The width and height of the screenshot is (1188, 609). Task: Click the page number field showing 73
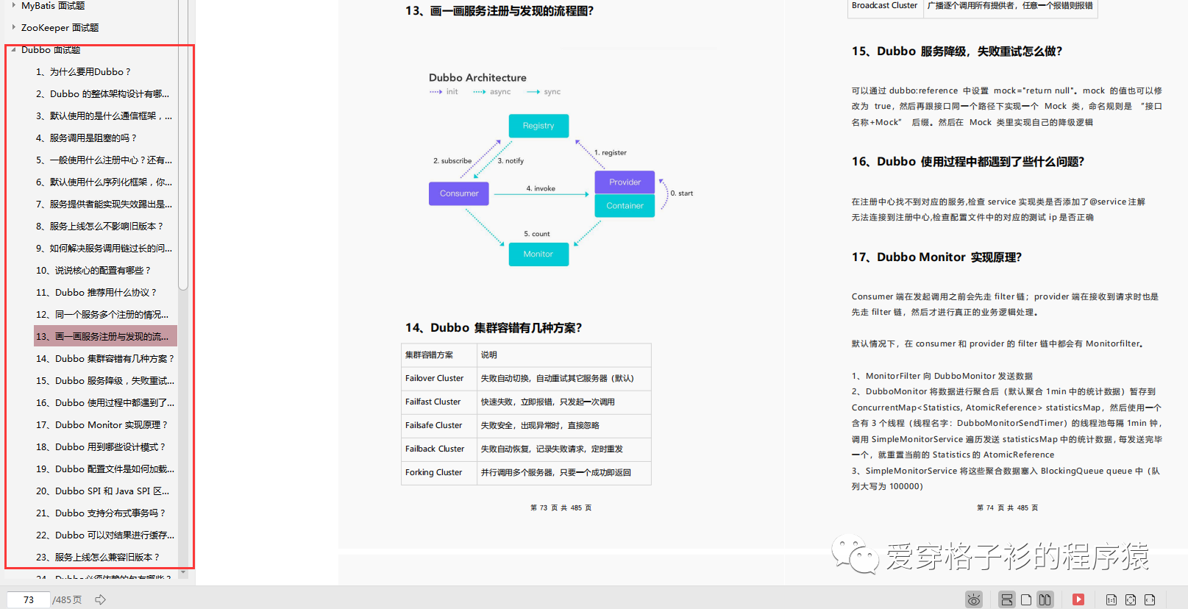pos(29,599)
